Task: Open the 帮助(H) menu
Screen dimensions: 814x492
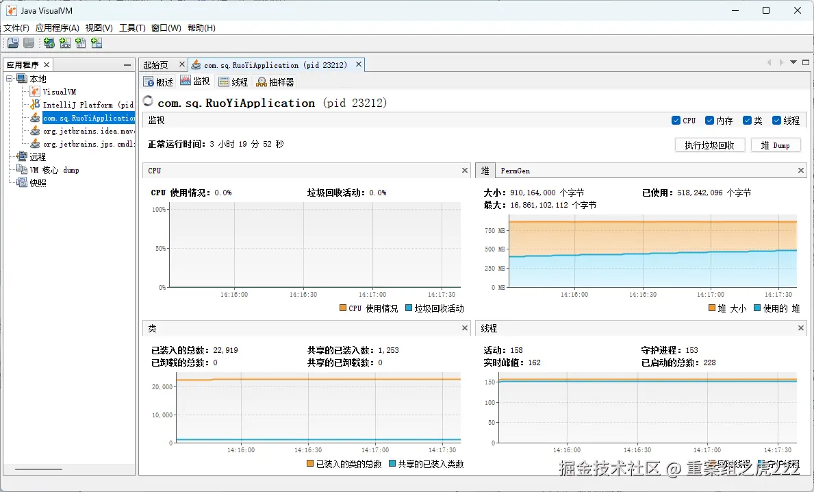Action: (201, 27)
